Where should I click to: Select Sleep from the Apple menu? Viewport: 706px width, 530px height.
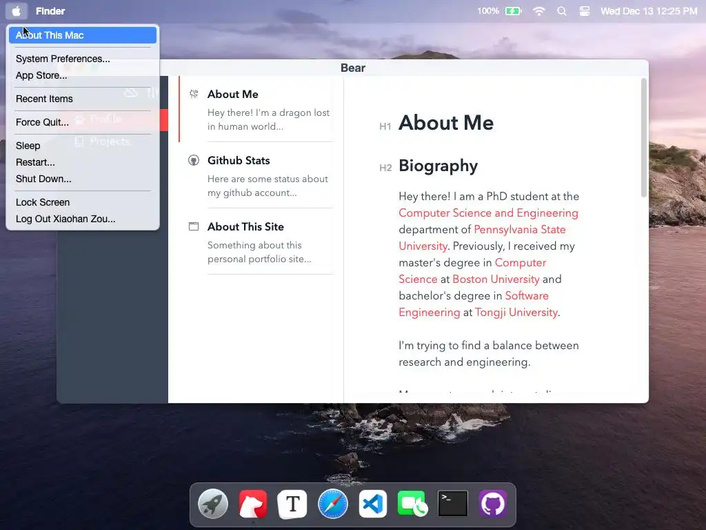pyautogui.click(x=83, y=146)
